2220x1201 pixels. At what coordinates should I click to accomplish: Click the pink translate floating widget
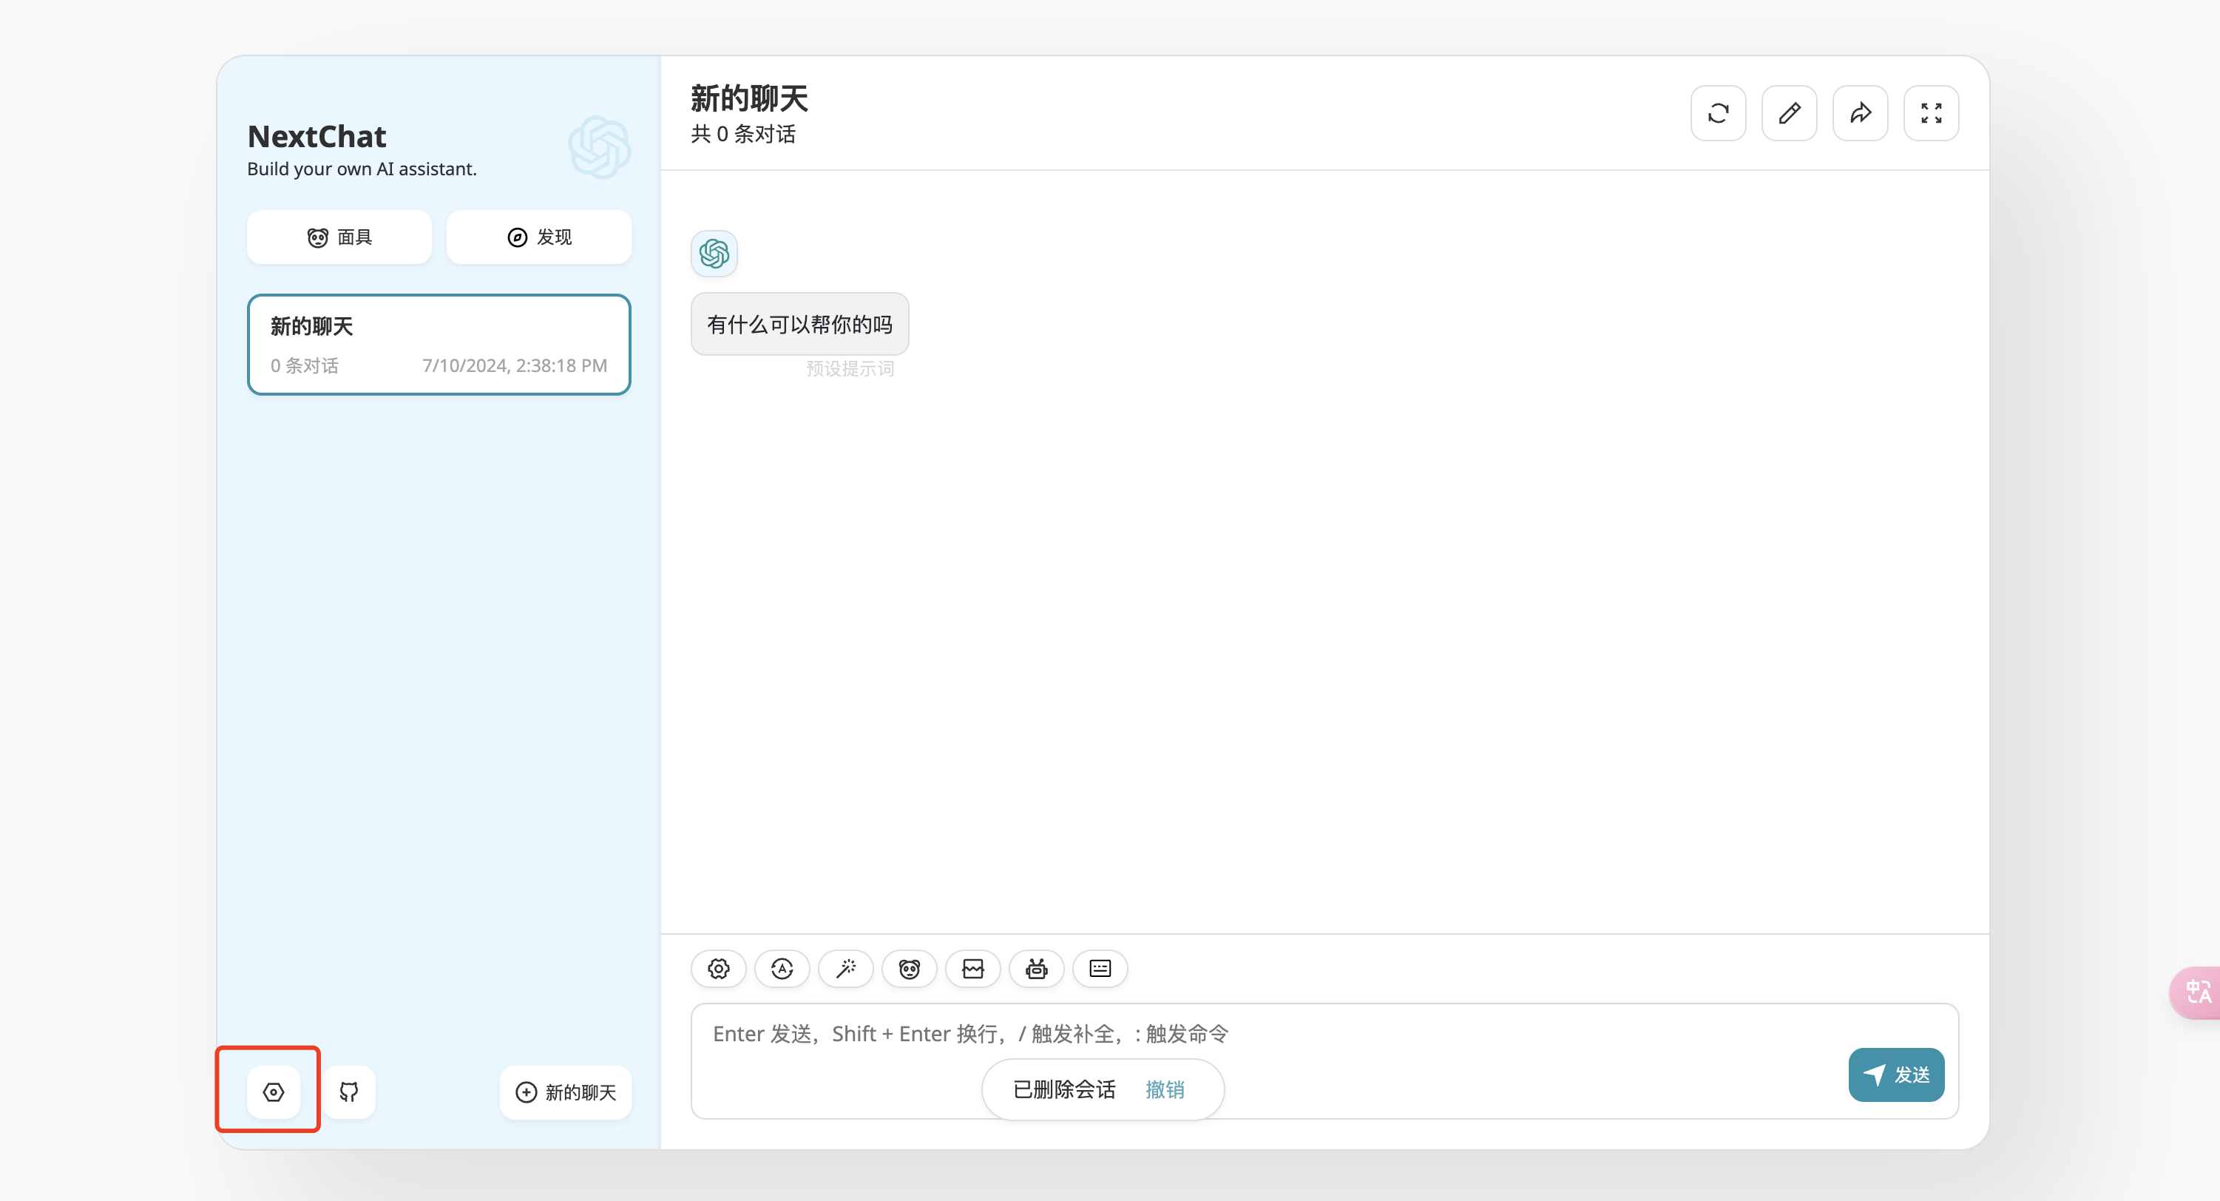pos(2195,992)
